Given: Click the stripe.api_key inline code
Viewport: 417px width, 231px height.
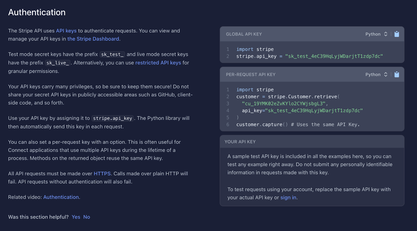Looking at the screenshot, I should pos(113,118).
